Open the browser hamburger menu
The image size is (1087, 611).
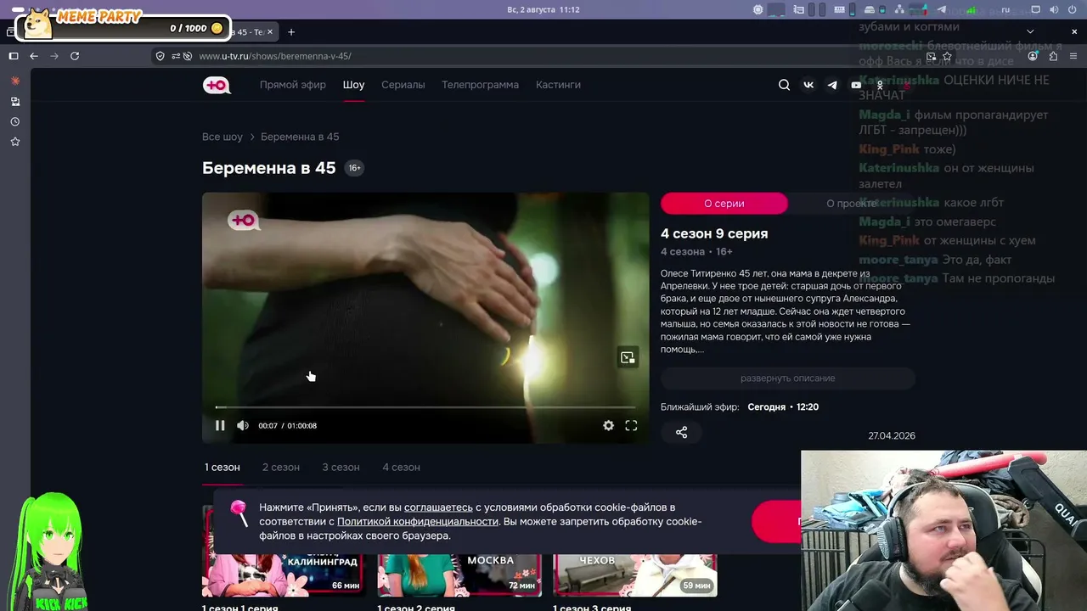pyautogui.click(x=1074, y=56)
